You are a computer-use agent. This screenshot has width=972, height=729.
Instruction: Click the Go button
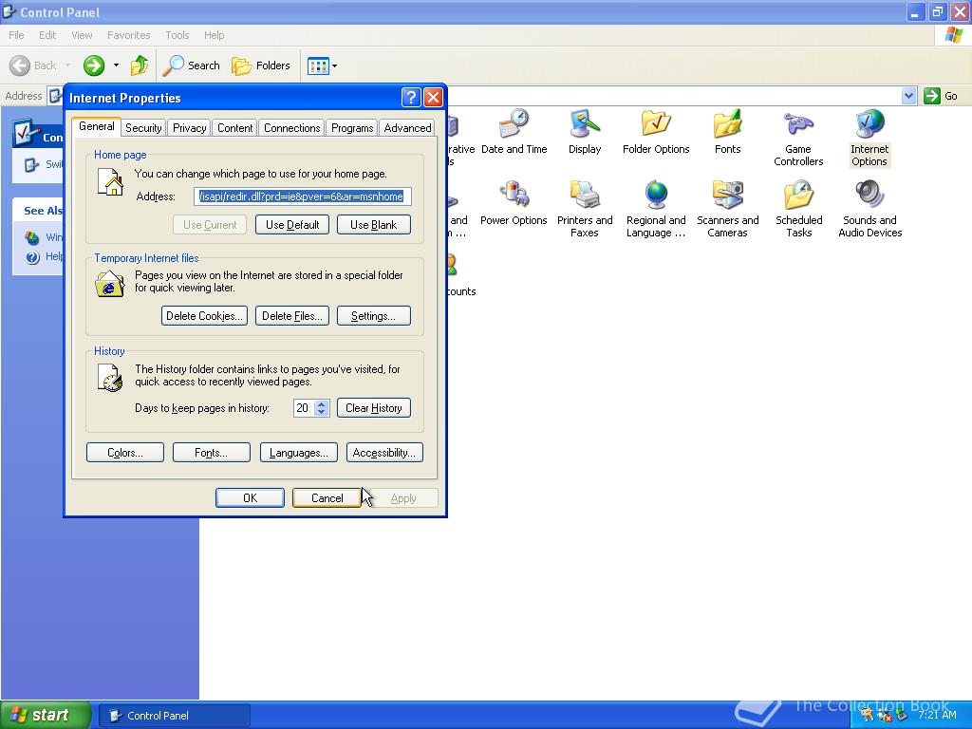[x=941, y=96]
